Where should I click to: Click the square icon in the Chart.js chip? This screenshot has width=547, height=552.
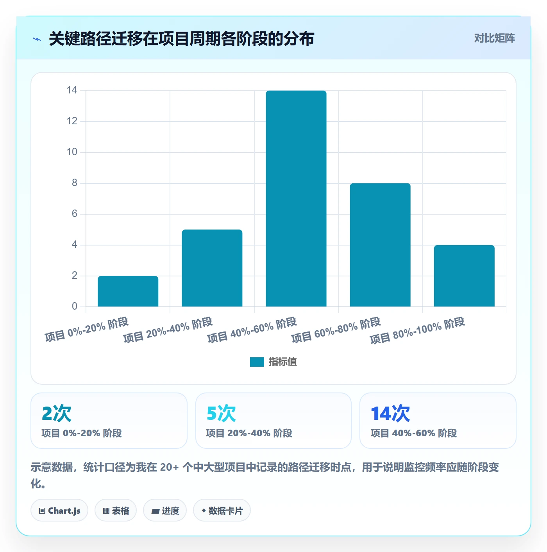point(42,511)
